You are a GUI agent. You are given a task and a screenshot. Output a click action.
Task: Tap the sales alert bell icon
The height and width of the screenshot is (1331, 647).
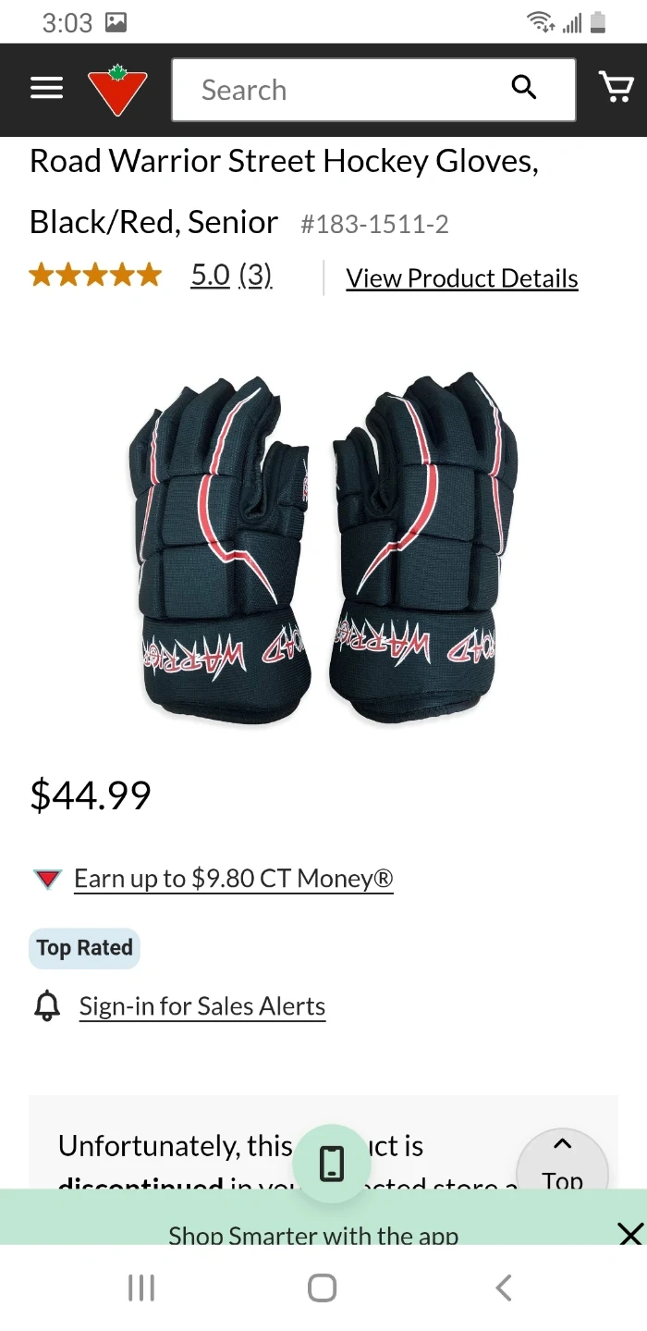pos(46,1006)
